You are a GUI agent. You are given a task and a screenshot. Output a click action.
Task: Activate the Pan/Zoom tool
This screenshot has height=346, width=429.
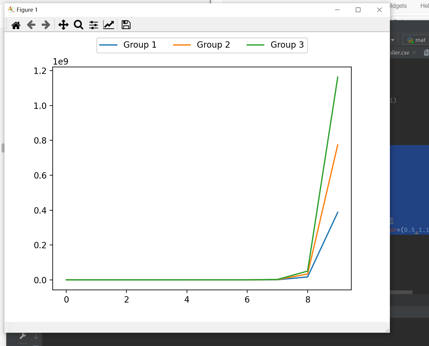click(63, 24)
